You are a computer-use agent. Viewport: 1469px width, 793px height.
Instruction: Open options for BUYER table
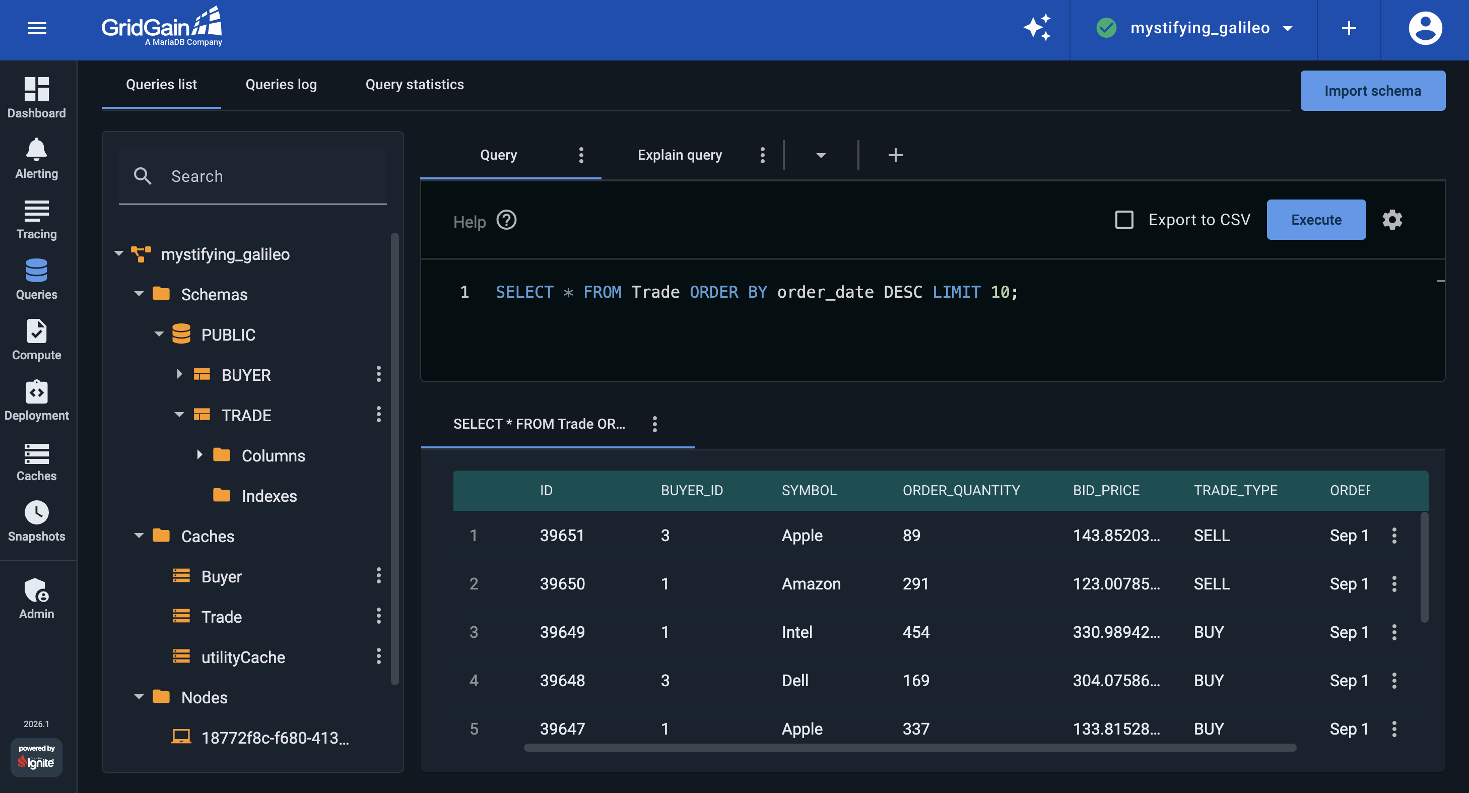tap(378, 374)
